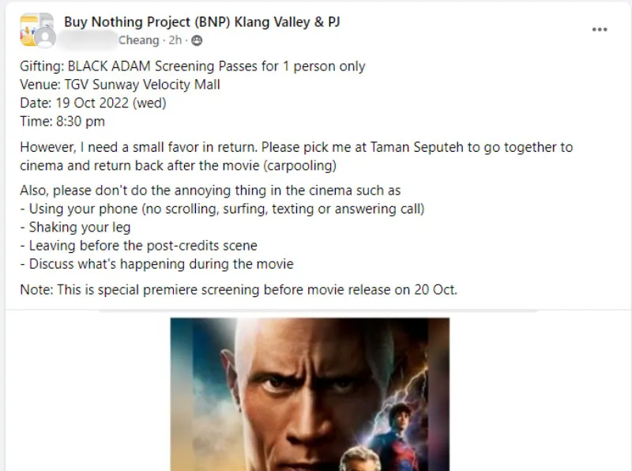Click the 'Date: 19 Oct 2022 (wed)' text
The height and width of the screenshot is (471, 632).
coord(93,103)
